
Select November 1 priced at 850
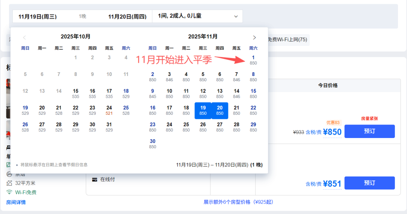click(253, 60)
